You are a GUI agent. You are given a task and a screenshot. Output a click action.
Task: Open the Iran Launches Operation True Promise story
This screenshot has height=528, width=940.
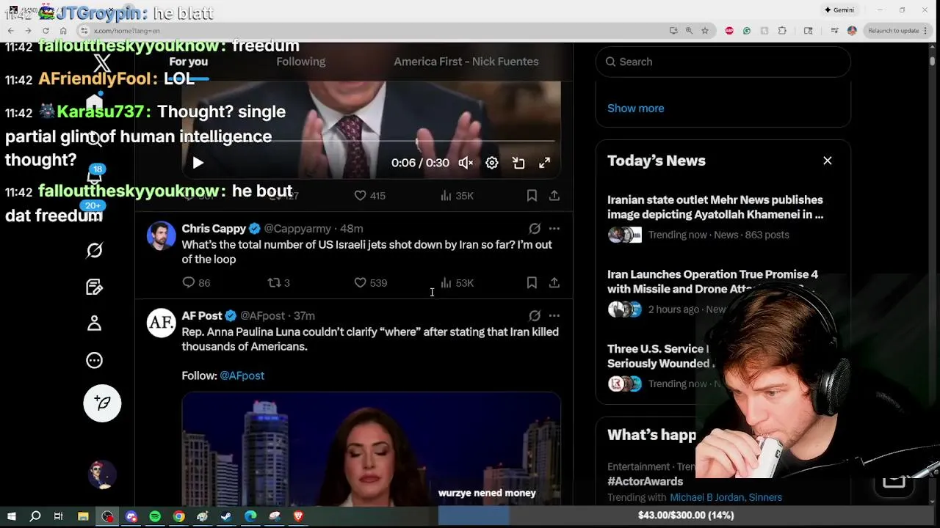coord(713,282)
